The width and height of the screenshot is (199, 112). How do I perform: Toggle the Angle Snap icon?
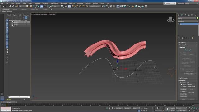[x=76, y=6]
